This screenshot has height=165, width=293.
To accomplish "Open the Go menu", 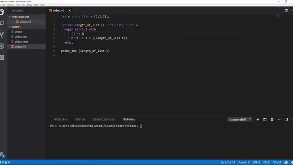I will point(23,5).
